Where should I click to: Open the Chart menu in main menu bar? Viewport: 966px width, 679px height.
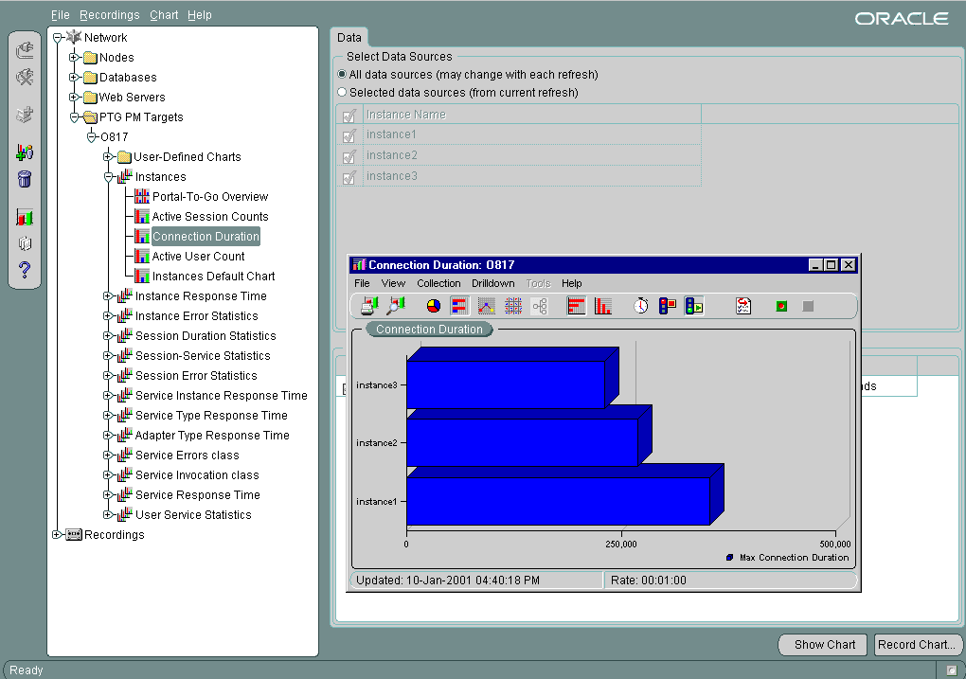164,15
